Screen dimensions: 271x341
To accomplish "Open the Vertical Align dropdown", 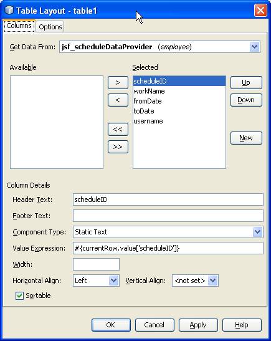I will [212, 281].
